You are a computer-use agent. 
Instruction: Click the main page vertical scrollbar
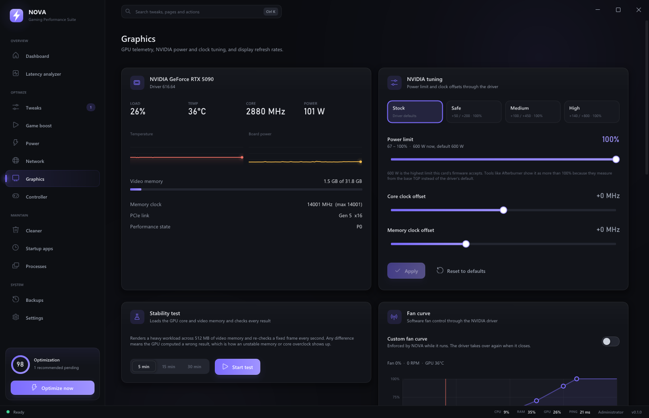(x=647, y=98)
